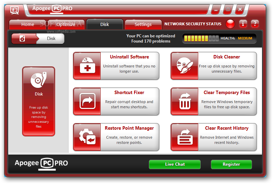This screenshot has height=184, width=273.
Task: Click the magnifier app icon in title bar
Action: pyautogui.click(x=14, y=10)
